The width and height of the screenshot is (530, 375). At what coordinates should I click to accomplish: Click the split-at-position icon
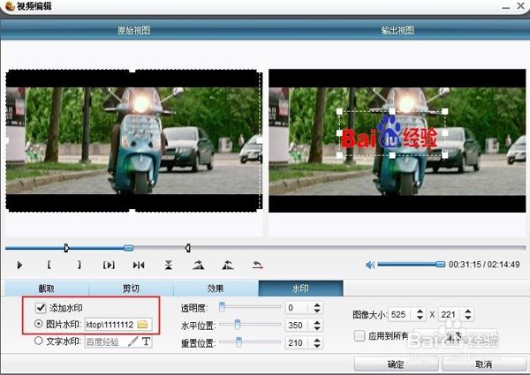point(139,265)
